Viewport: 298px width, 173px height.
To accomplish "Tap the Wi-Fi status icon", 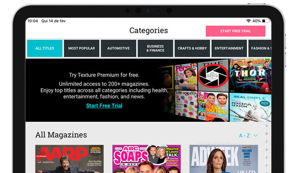I will [x=248, y=21].
